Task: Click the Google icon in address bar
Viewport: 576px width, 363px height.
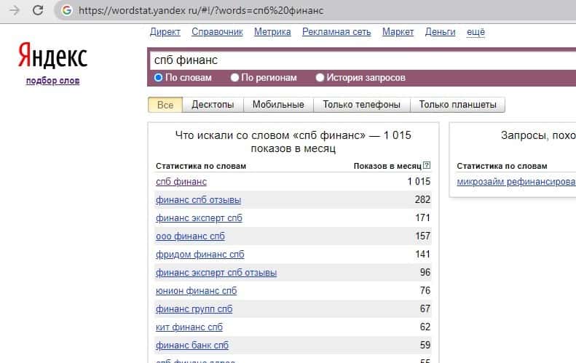Action: tap(67, 10)
